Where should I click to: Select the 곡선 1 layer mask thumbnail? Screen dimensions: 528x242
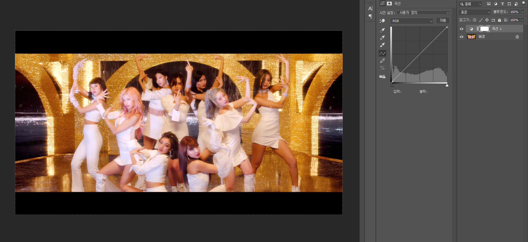tap(485, 29)
